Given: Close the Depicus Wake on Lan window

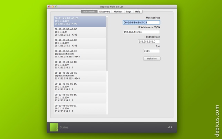Looking at the screenshot, I should 49,7.
